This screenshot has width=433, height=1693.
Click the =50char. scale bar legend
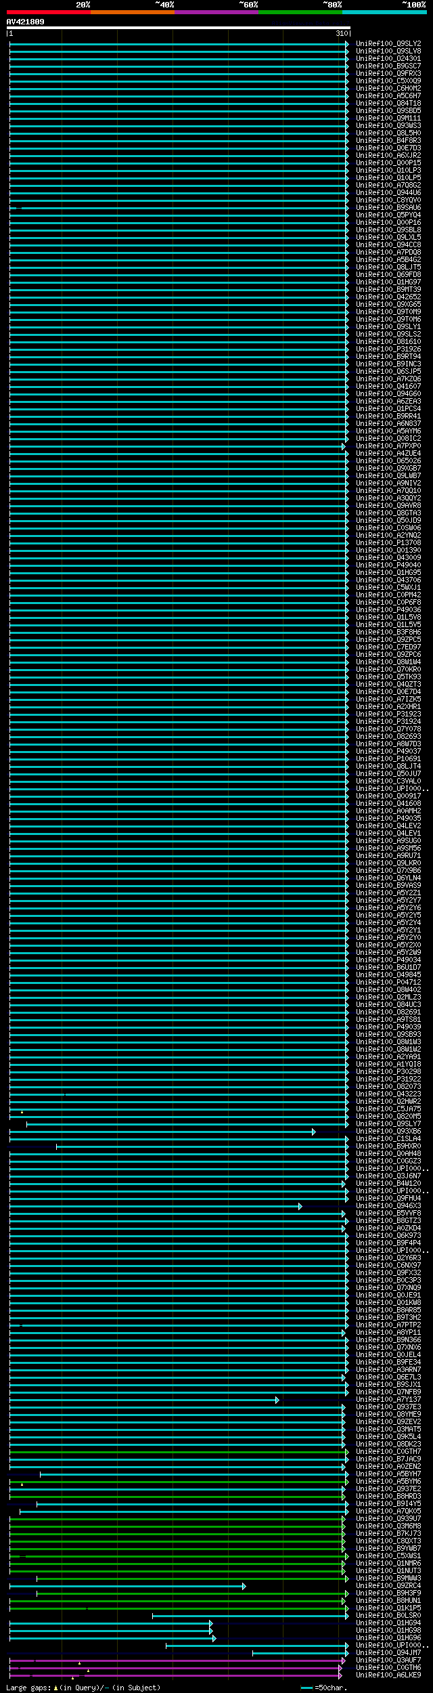[324, 1688]
